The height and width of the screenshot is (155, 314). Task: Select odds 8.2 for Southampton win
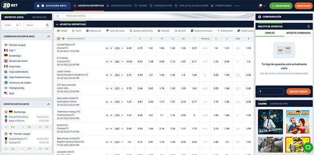coord(151,115)
